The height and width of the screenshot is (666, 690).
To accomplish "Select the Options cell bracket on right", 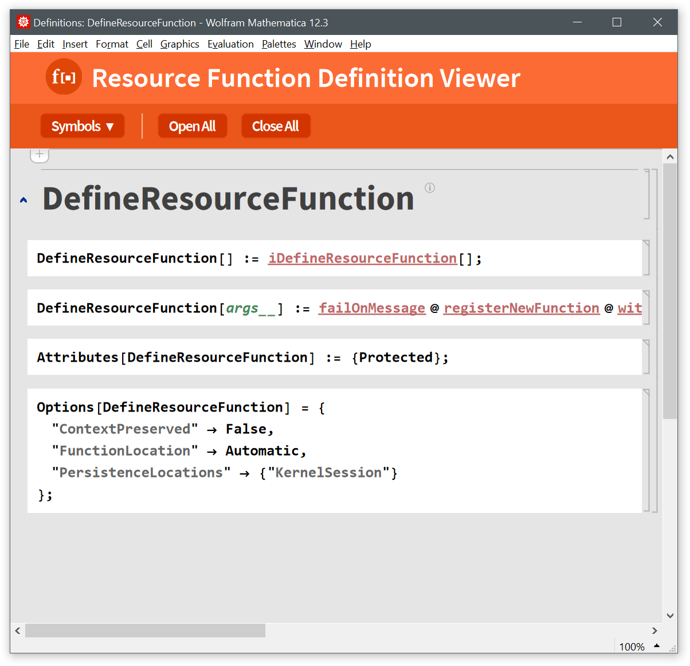I will click(646, 450).
